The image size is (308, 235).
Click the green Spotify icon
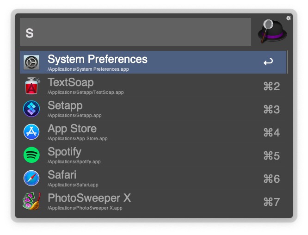[x=31, y=155]
